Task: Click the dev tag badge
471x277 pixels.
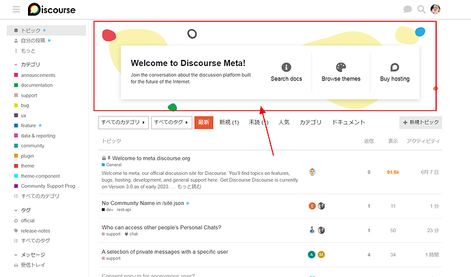Action: (108, 210)
